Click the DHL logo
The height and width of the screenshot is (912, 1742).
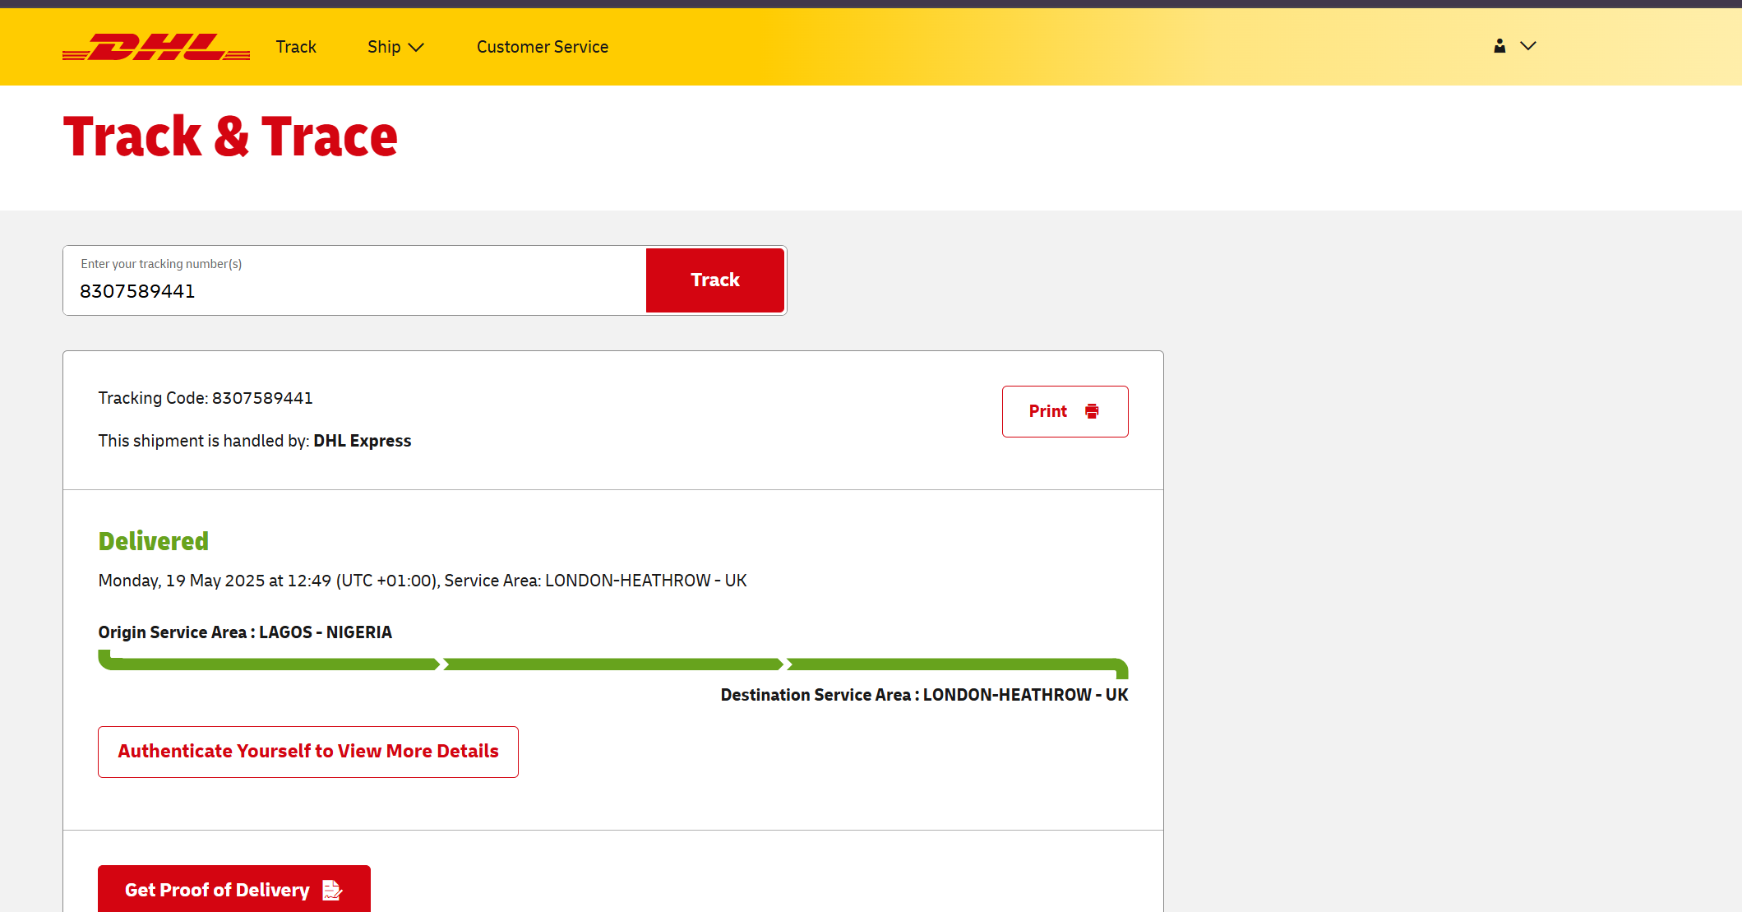coord(156,47)
